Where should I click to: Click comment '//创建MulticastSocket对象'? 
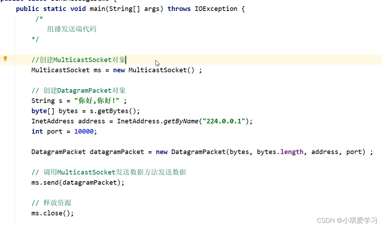coord(78,60)
